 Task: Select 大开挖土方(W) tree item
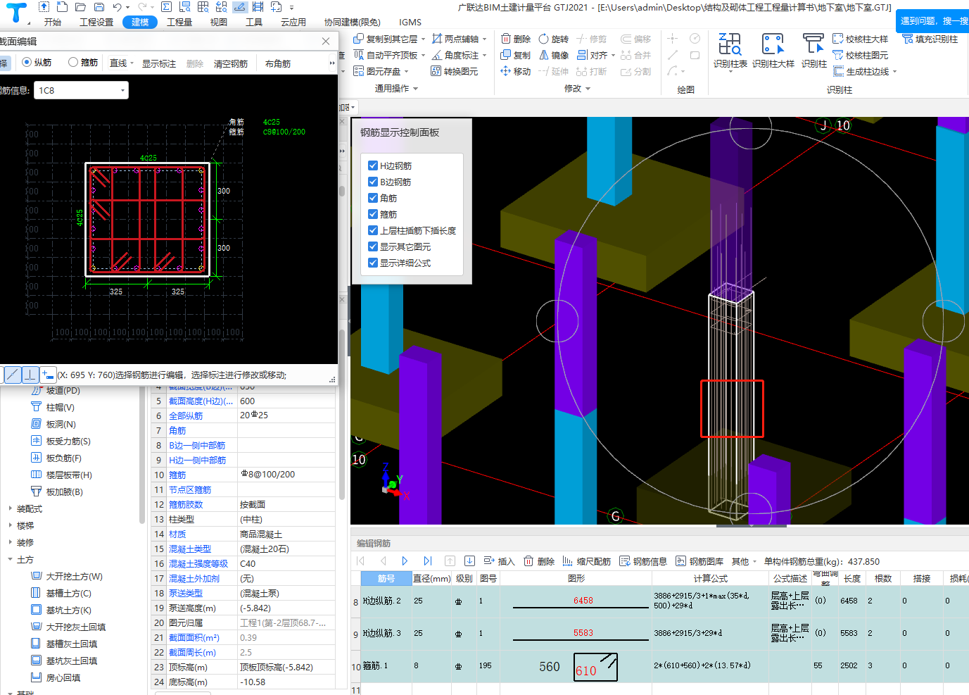point(67,576)
